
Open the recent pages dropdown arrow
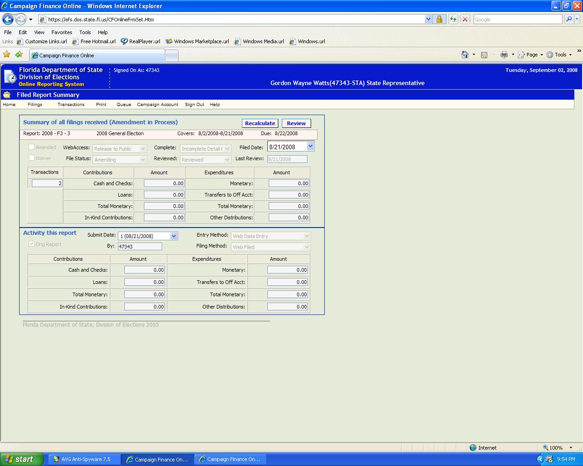(31, 20)
